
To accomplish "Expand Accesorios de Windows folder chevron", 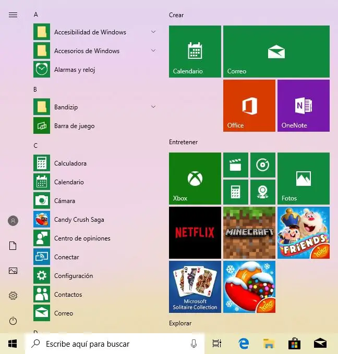I will click(153, 50).
